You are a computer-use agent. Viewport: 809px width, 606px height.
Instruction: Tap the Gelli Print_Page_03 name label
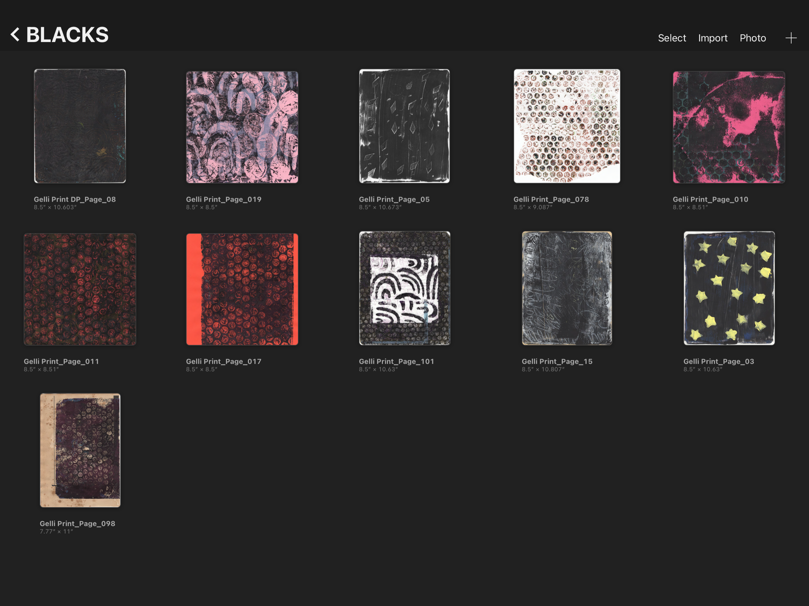click(x=718, y=361)
